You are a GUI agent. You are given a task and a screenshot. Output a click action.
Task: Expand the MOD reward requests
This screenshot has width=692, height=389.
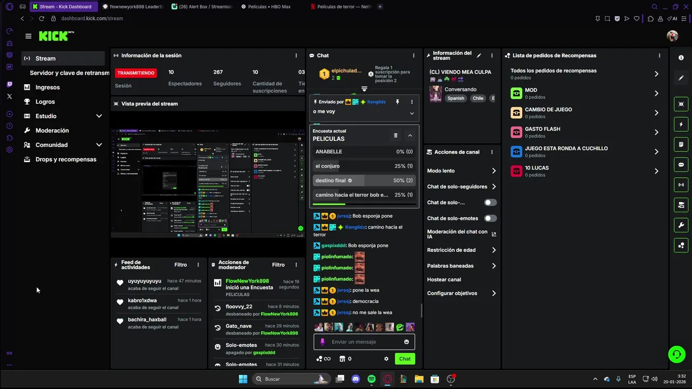656,93
